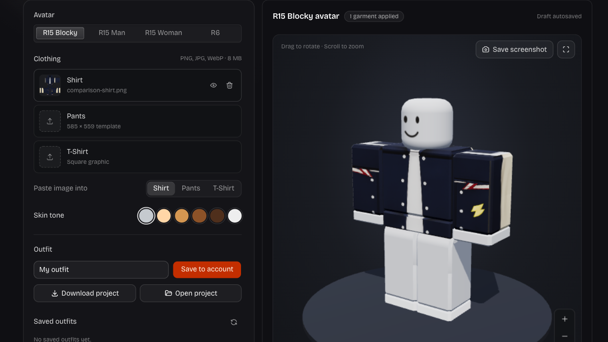Screen dimensions: 608x342
Task: Click Save to account
Action: coord(207,269)
